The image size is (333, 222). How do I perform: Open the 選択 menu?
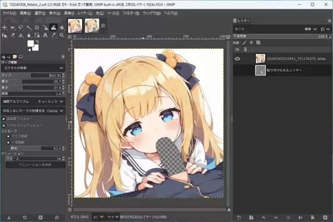40,13
